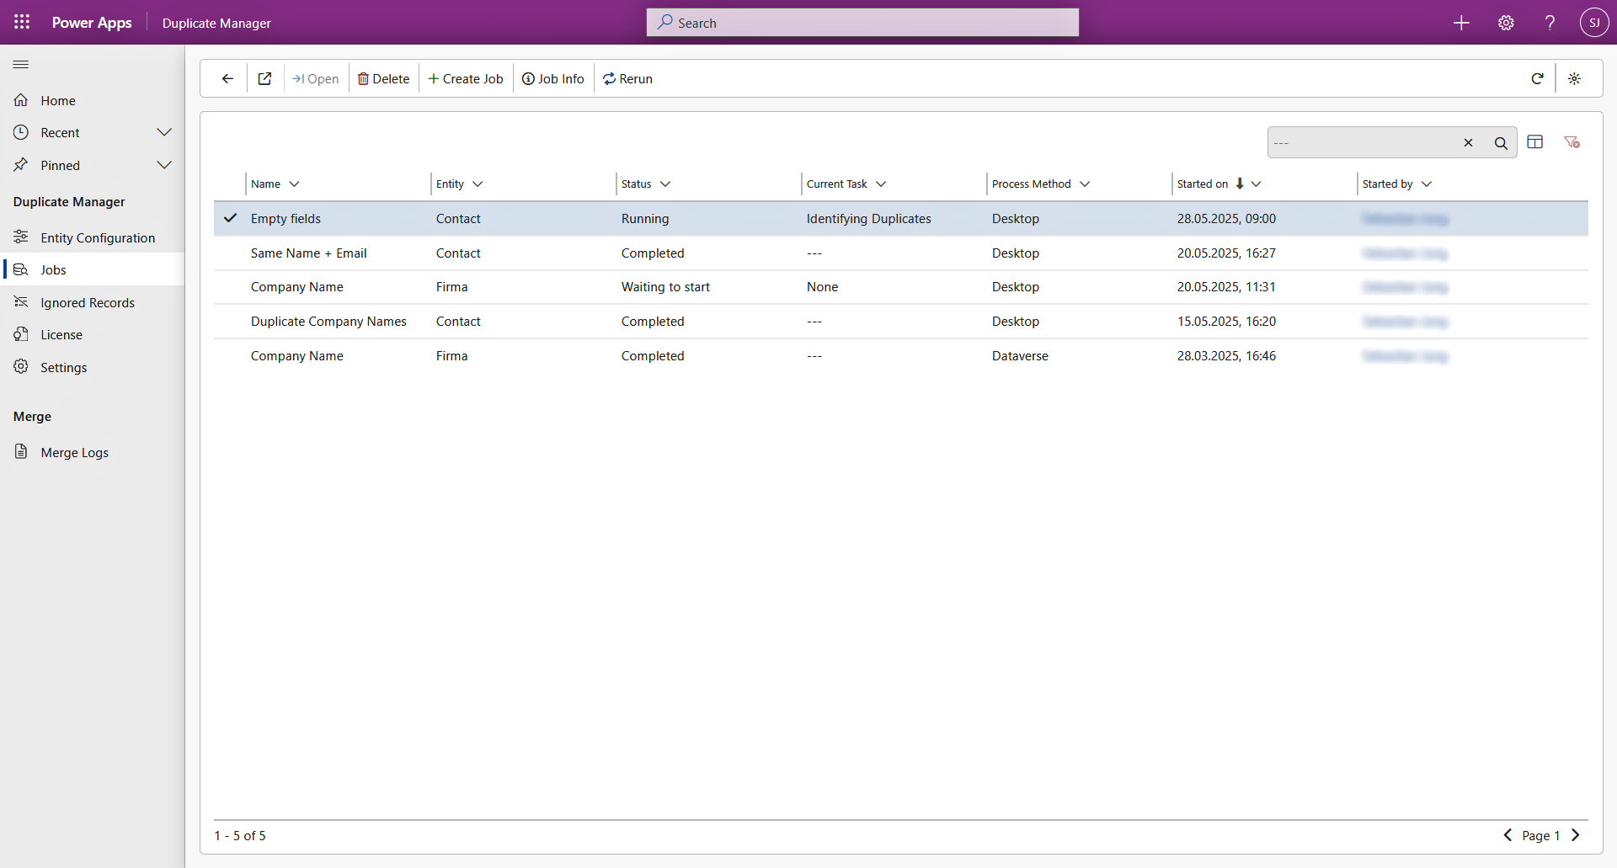Screen dimensions: 1617x868
Task: Go to the previous page arrow
Action: 1508,835
